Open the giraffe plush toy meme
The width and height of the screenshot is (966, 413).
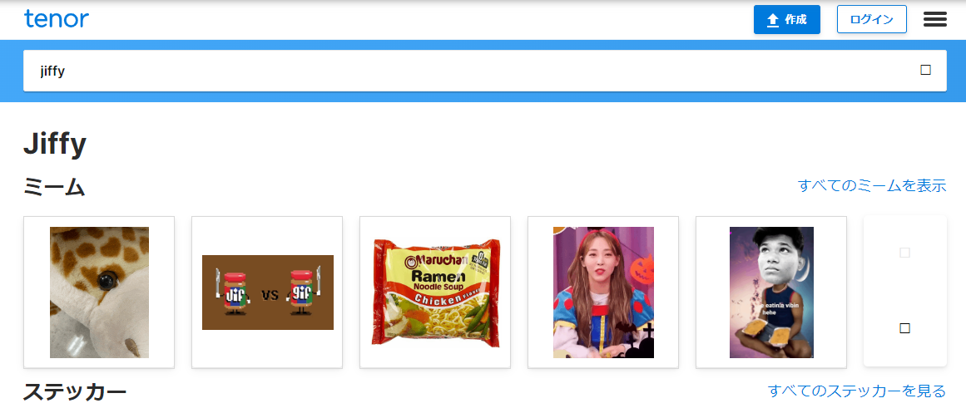99,293
